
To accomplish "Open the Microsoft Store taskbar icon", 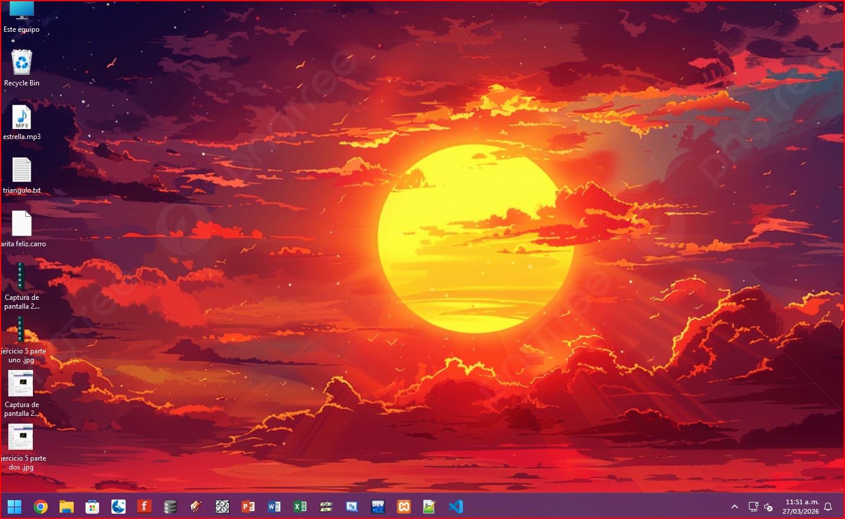I will pyautogui.click(x=92, y=507).
